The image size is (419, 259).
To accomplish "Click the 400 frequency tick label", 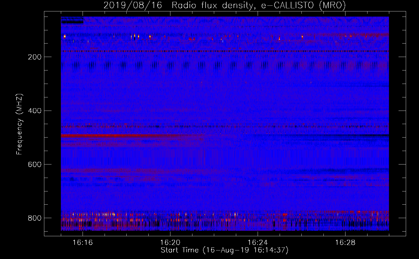I will 35,111.
